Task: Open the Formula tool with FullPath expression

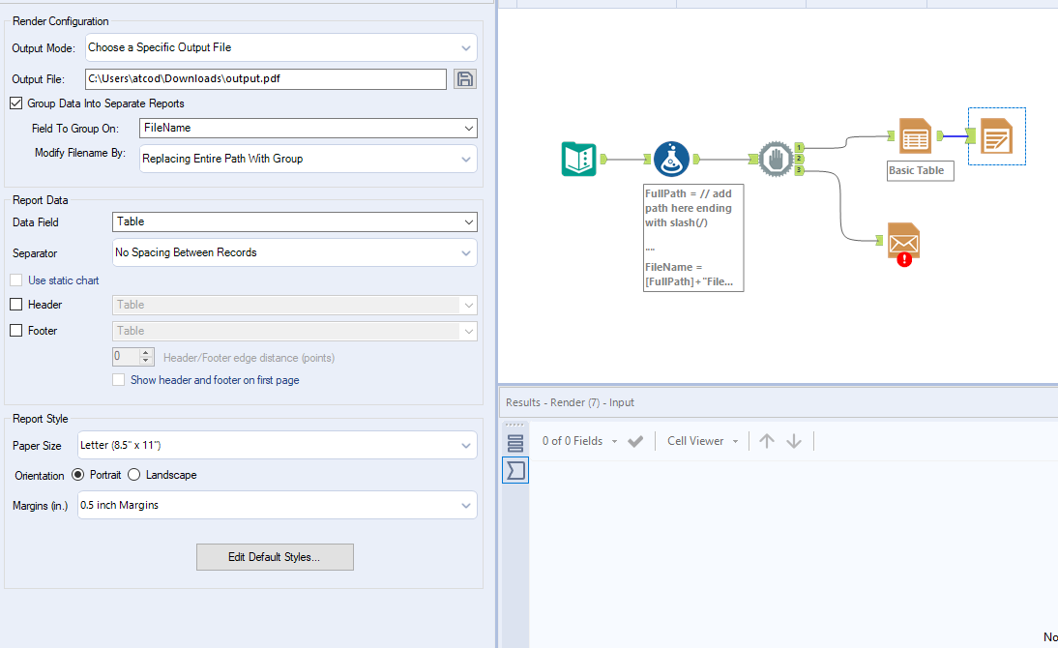Action: click(x=671, y=158)
